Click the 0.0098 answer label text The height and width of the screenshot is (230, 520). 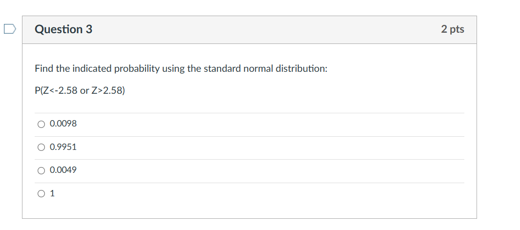(x=63, y=124)
